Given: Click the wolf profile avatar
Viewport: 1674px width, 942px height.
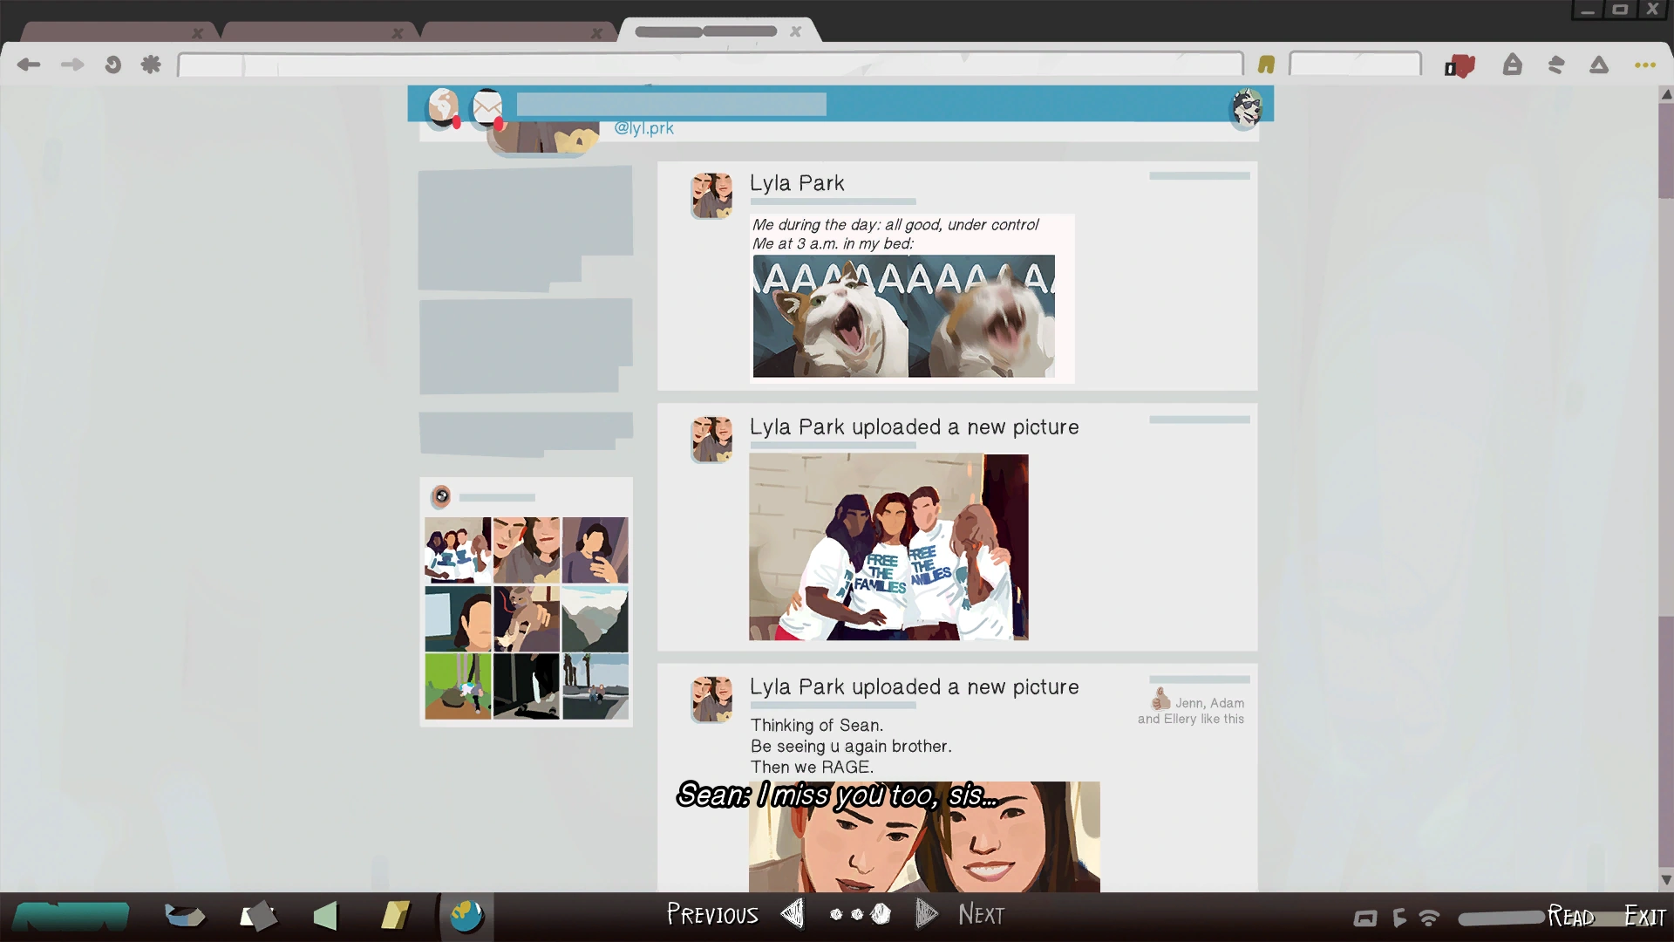Looking at the screenshot, I should point(1246,108).
